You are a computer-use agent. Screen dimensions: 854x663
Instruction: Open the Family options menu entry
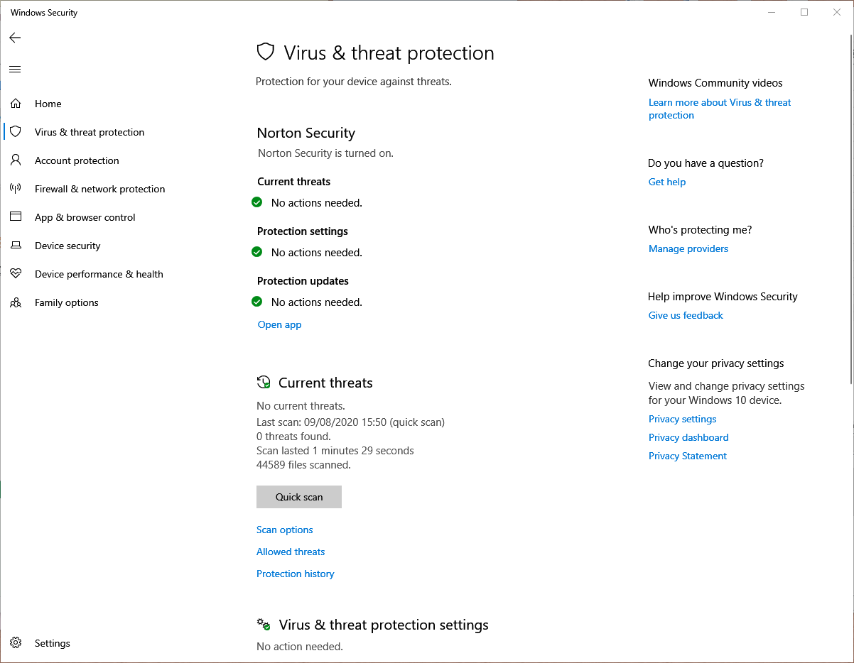[x=67, y=302]
